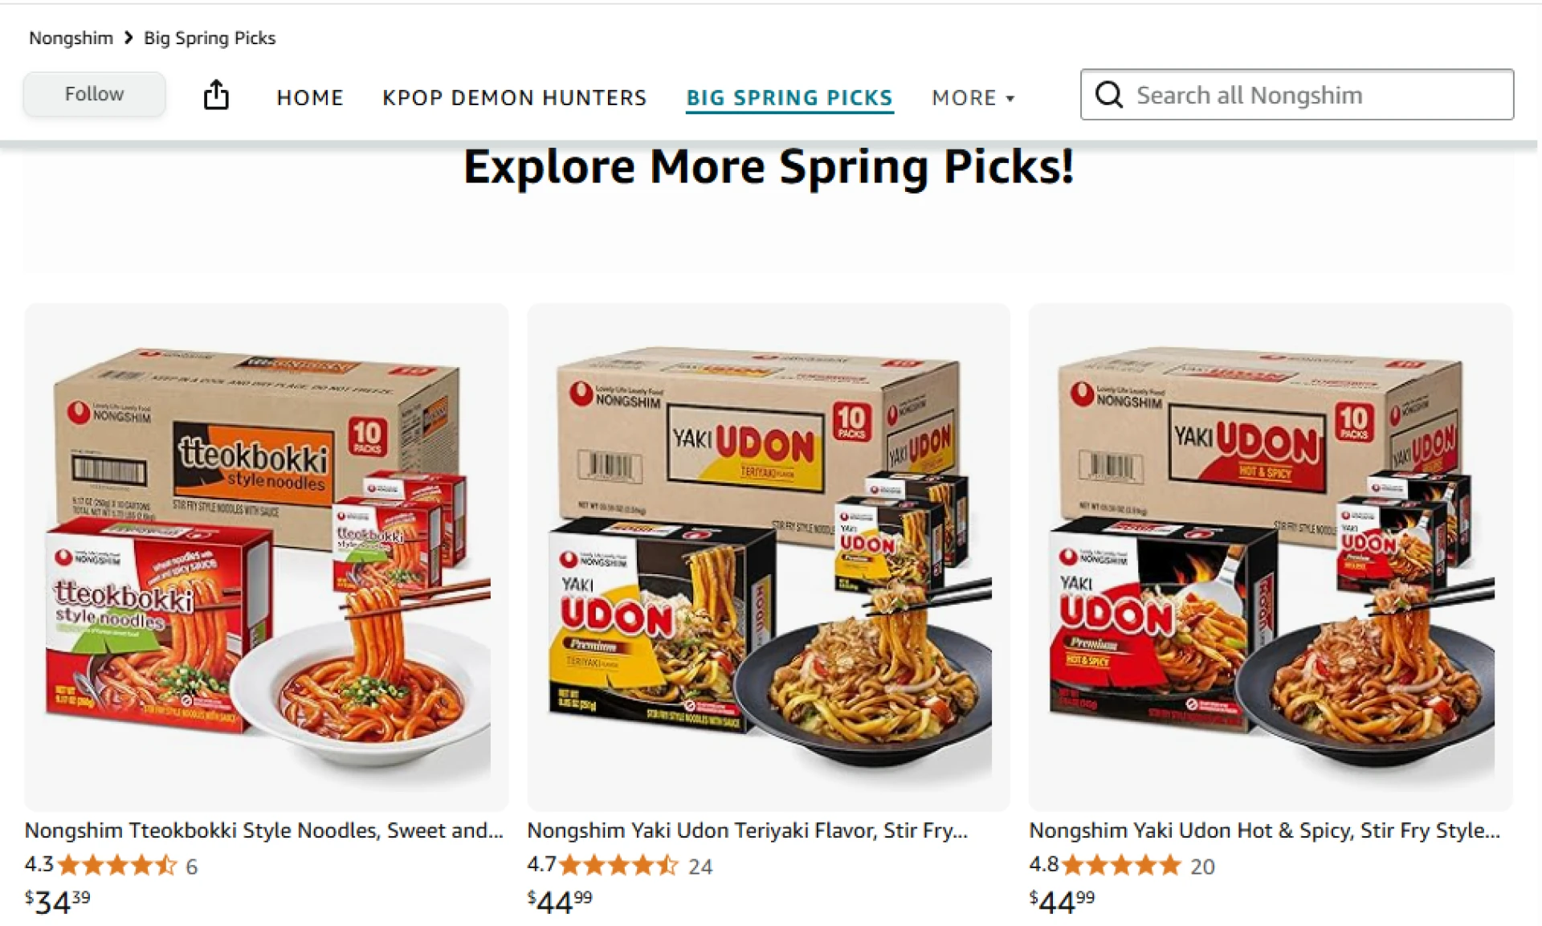Click Big Spring Picks breadcrumb link
This screenshot has width=1542, height=926.
(209, 37)
